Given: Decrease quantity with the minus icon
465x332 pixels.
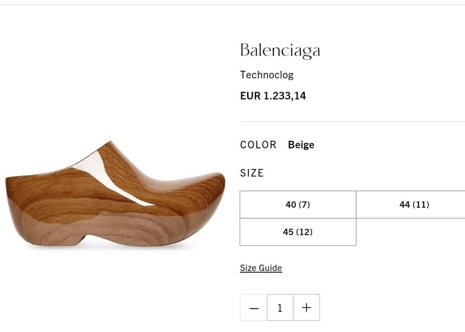Looking at the screenshot, I should (254, 308).
